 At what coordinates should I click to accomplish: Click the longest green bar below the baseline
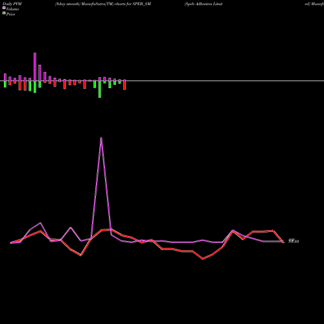point(100,89)
